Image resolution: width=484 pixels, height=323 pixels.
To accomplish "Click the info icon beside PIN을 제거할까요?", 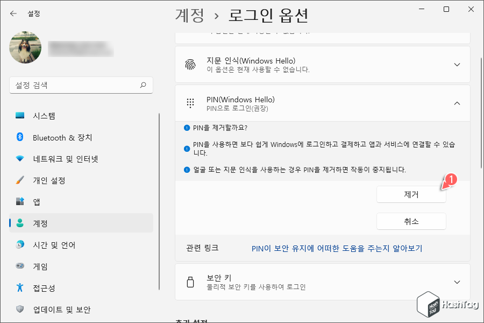I will pos(187,128).
